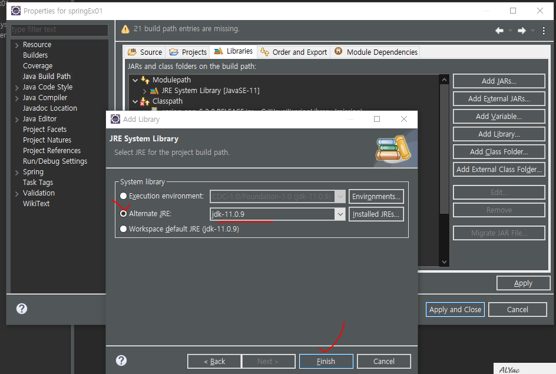Click the Properties window title icon
Viewport: 556px width, 374px height.
15,11
